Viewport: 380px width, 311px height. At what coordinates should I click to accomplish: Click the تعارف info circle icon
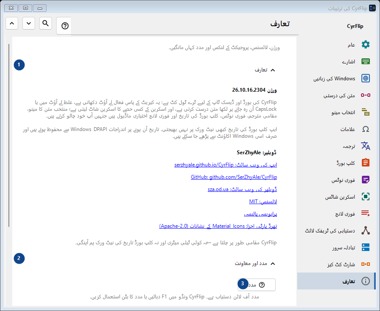click(366, 281)
